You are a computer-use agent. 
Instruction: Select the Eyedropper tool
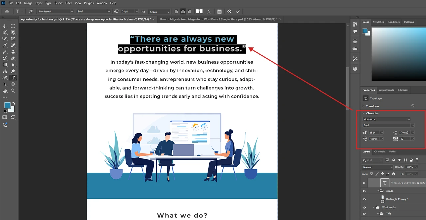(x=5, y=45)
